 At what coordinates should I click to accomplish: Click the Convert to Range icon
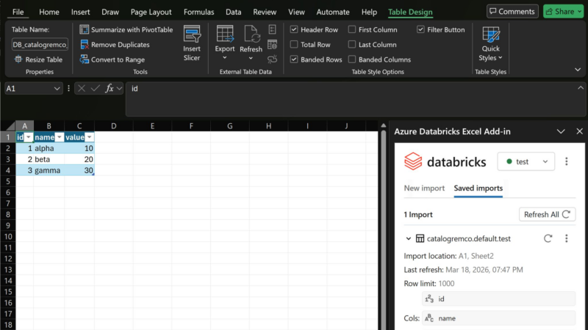tap(84, 59)
